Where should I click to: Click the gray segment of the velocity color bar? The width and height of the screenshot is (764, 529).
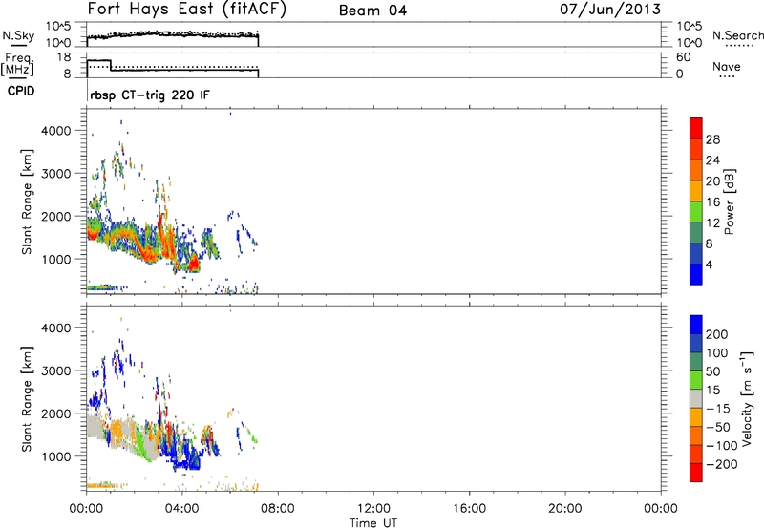click(x=696, y=398)
